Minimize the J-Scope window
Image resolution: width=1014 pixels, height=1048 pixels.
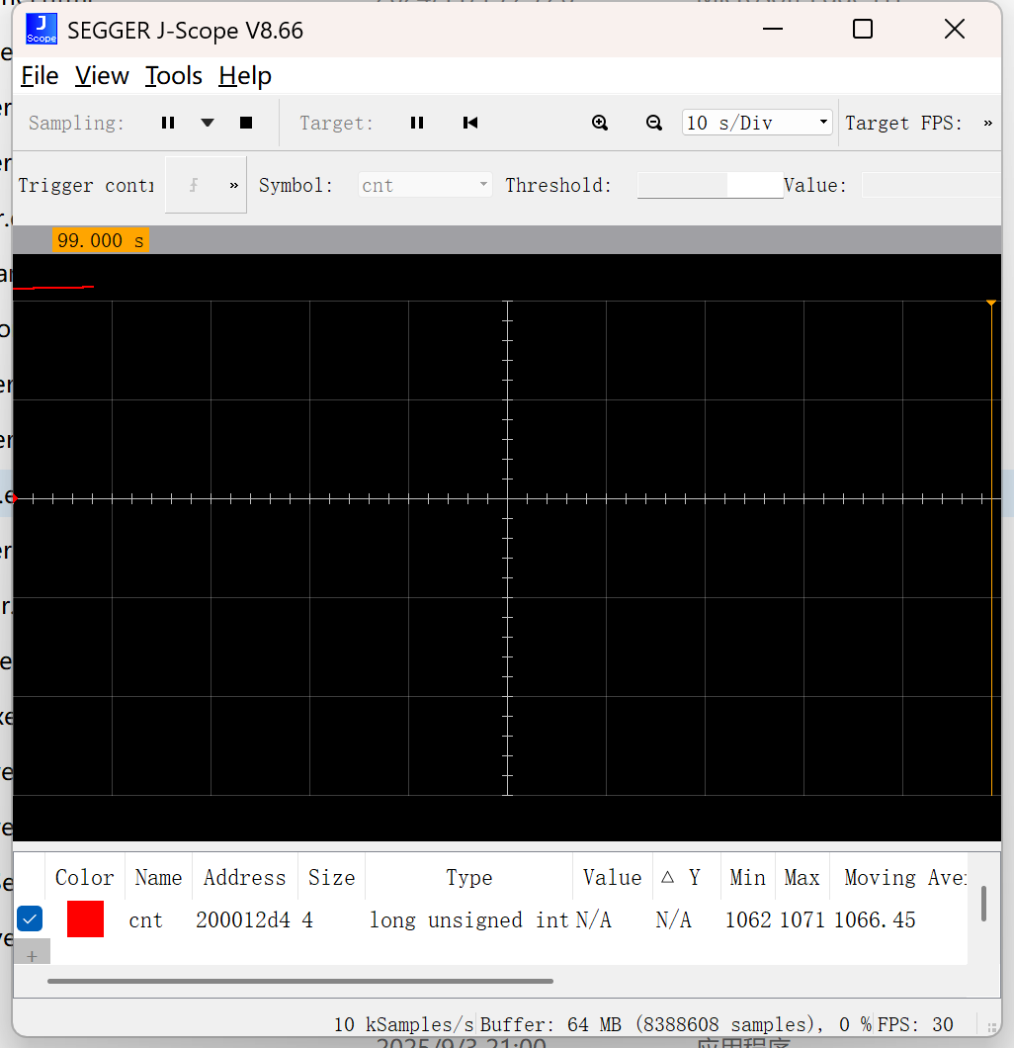click(x=773, y=30)
